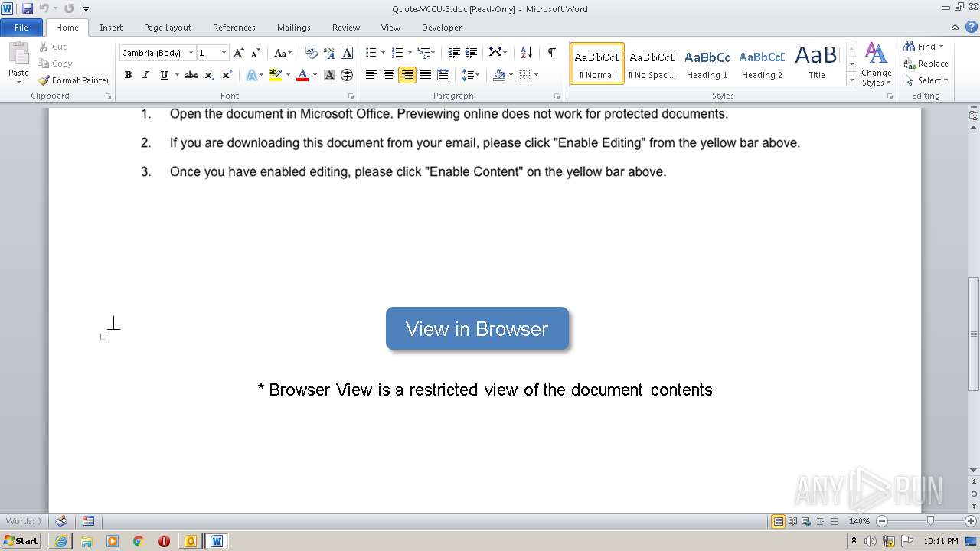The width and height of the screenshot is (980, 551).
Task: Click the zoom slider handle
Action: [x=930, y=521]
